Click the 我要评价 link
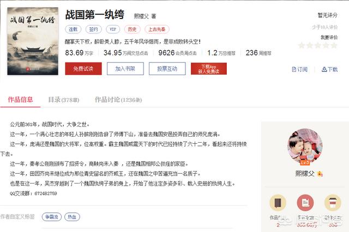 point(329,38)
